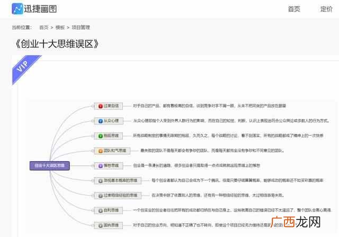The image size is (339, 237).
Task: Click the green priority 3 icon
Action: tap(101, 136)
